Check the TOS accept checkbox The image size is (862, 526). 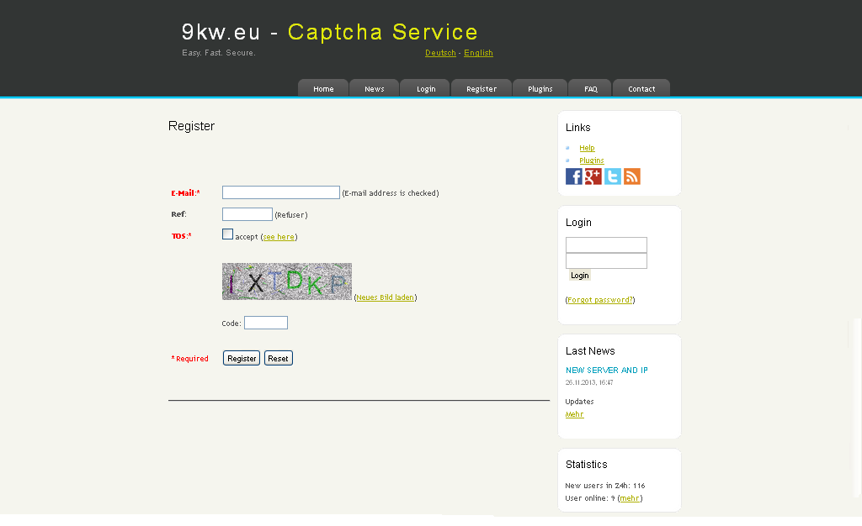pos(227,234)
